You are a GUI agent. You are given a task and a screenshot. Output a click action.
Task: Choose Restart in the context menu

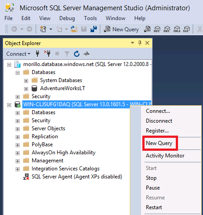tap(154, 207)
